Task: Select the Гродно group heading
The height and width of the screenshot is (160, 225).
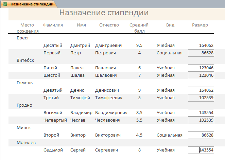Action: click(24, 105)
